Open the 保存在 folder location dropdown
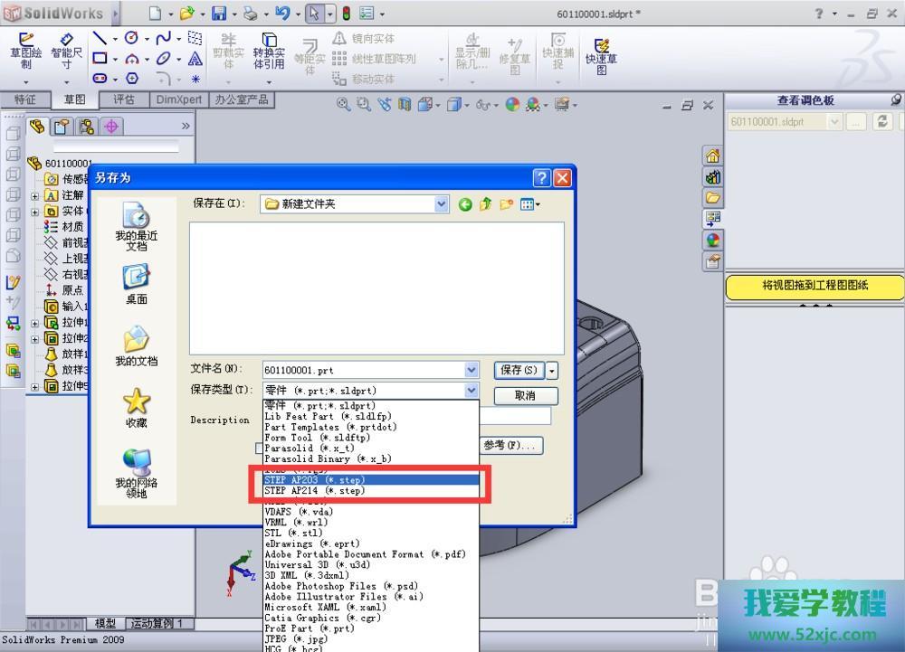The image size is (905, 652). (x=441, y=204)
